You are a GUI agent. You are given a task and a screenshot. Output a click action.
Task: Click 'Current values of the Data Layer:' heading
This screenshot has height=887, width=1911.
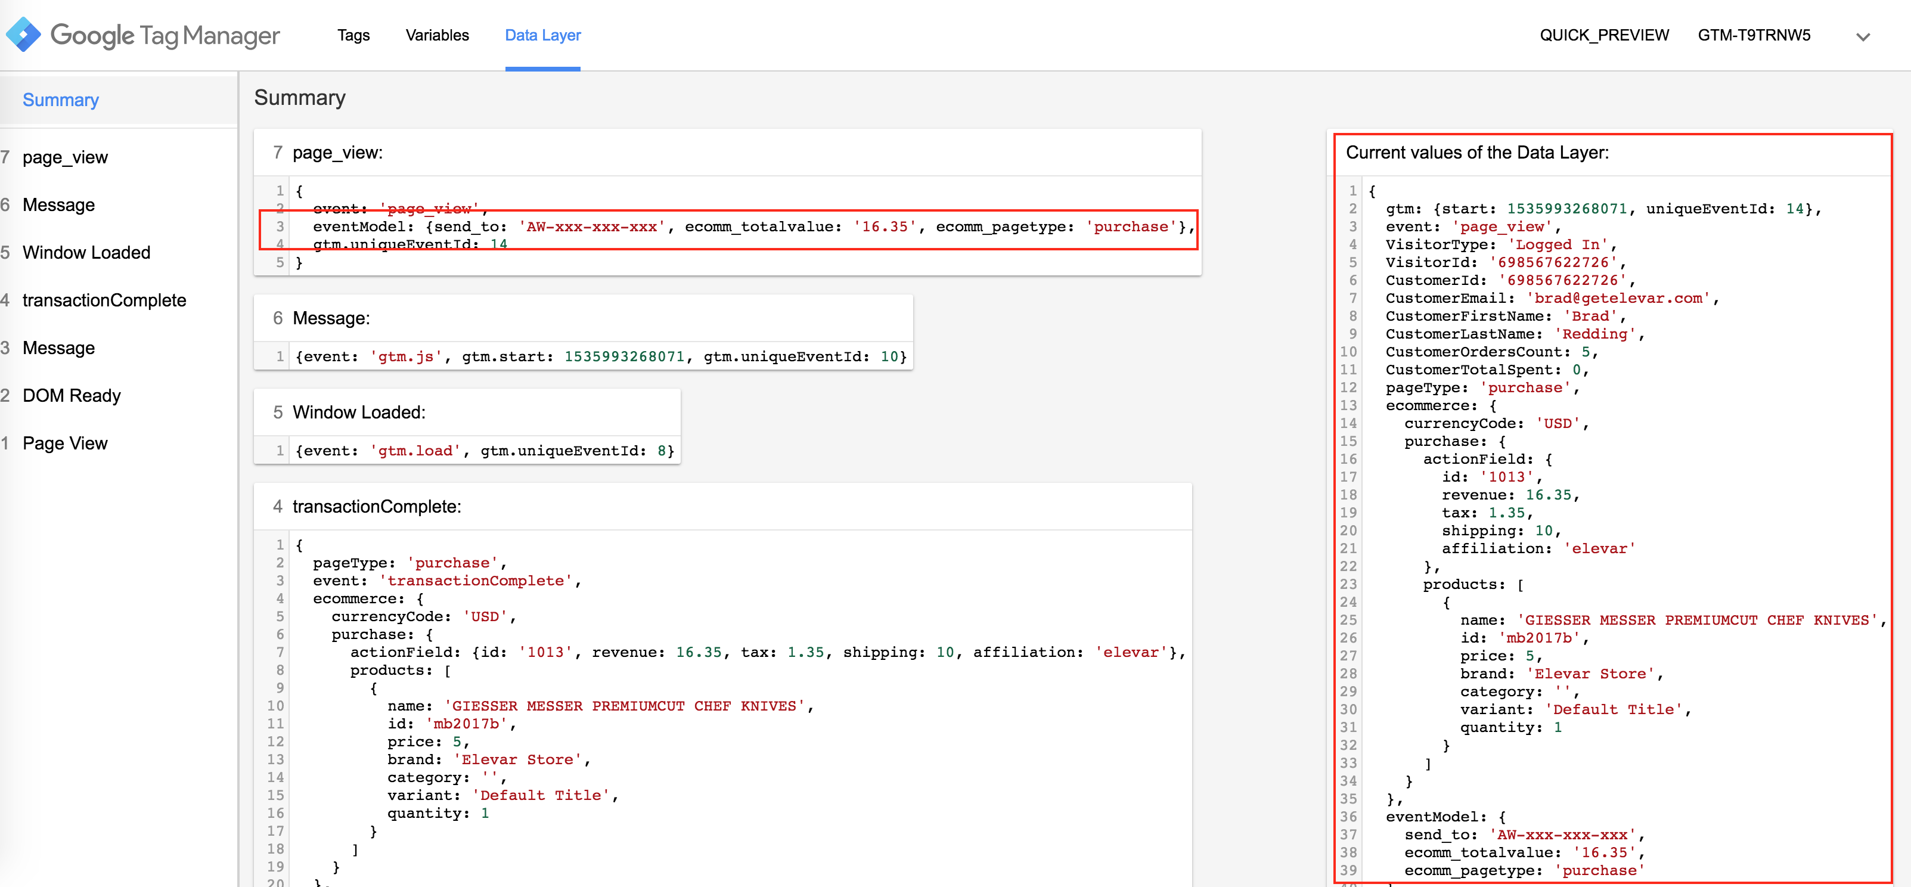tap(1477, 153)
